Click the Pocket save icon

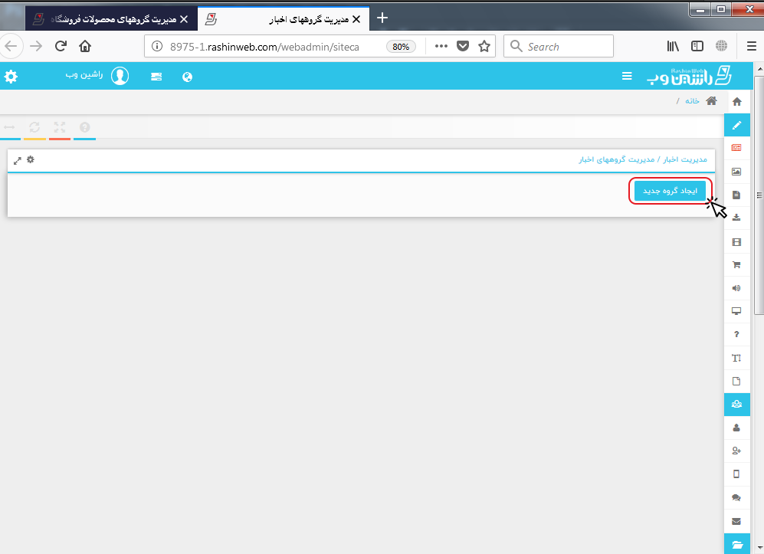pyautogui.click(x=463, y=46)
